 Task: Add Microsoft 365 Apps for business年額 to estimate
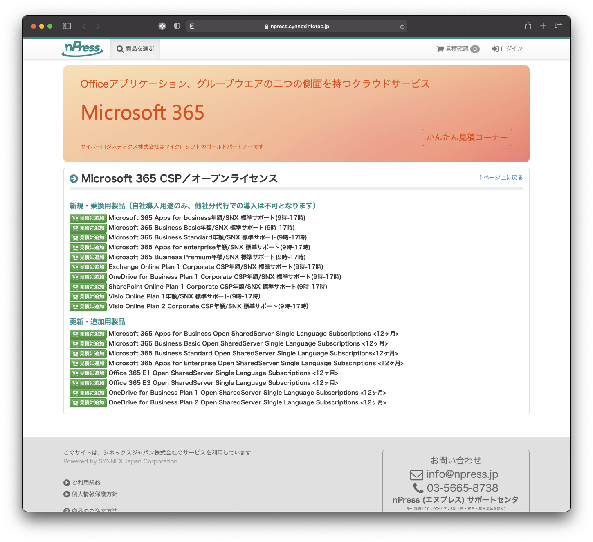(88, 218)
